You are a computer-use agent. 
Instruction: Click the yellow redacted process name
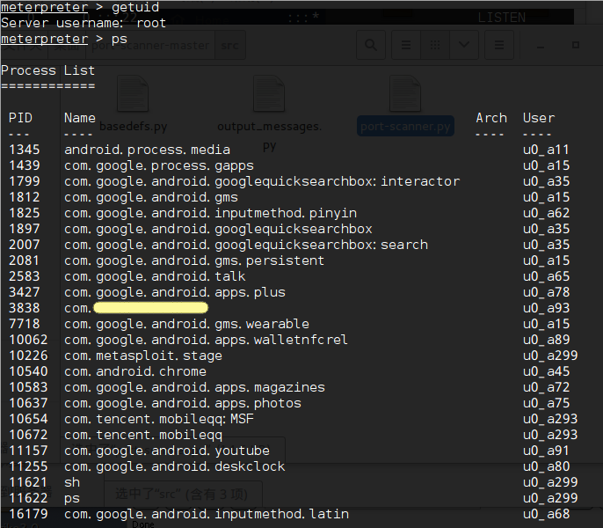click(150, 308)
